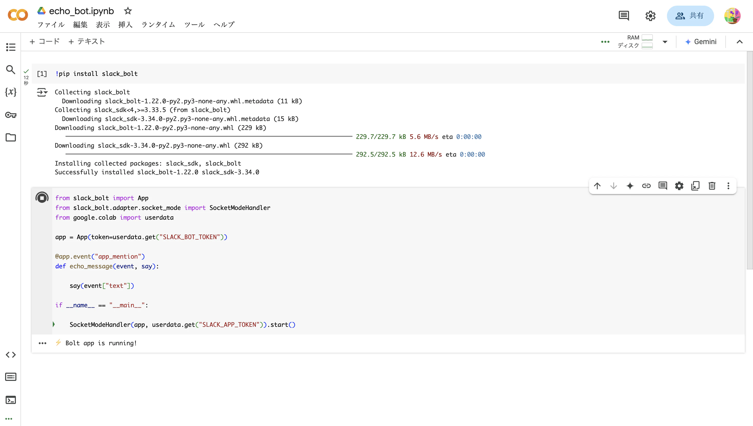Screen dimensions: 753x426
Task: Open Colab settings gear in the header
Action: tap(650, 15)
